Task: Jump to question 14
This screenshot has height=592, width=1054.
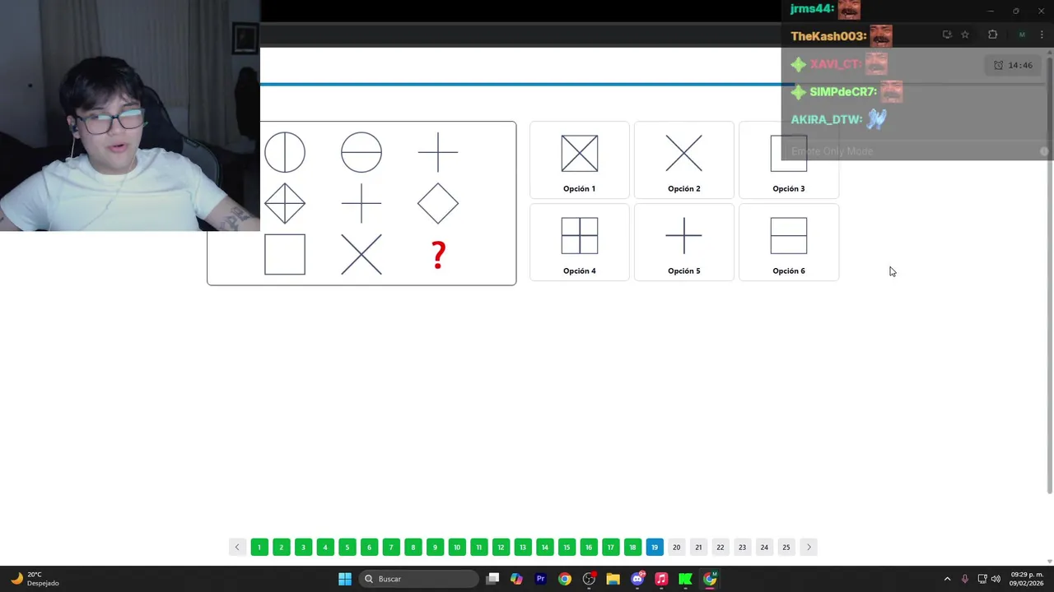Action: pyautogui.click(x=544, y=547)
